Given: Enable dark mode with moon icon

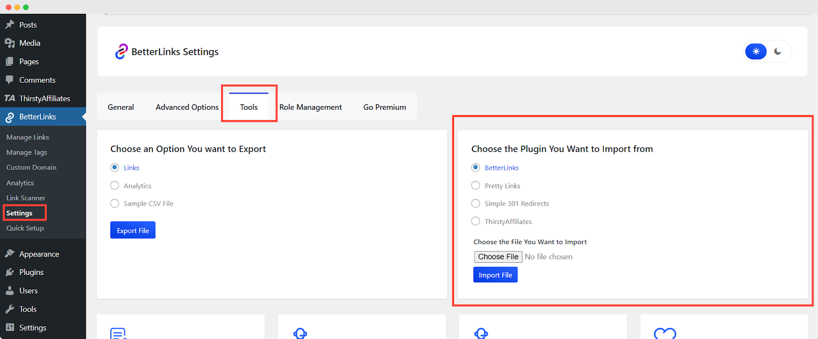Looking at the screenshot, I should tap(778, 52).
